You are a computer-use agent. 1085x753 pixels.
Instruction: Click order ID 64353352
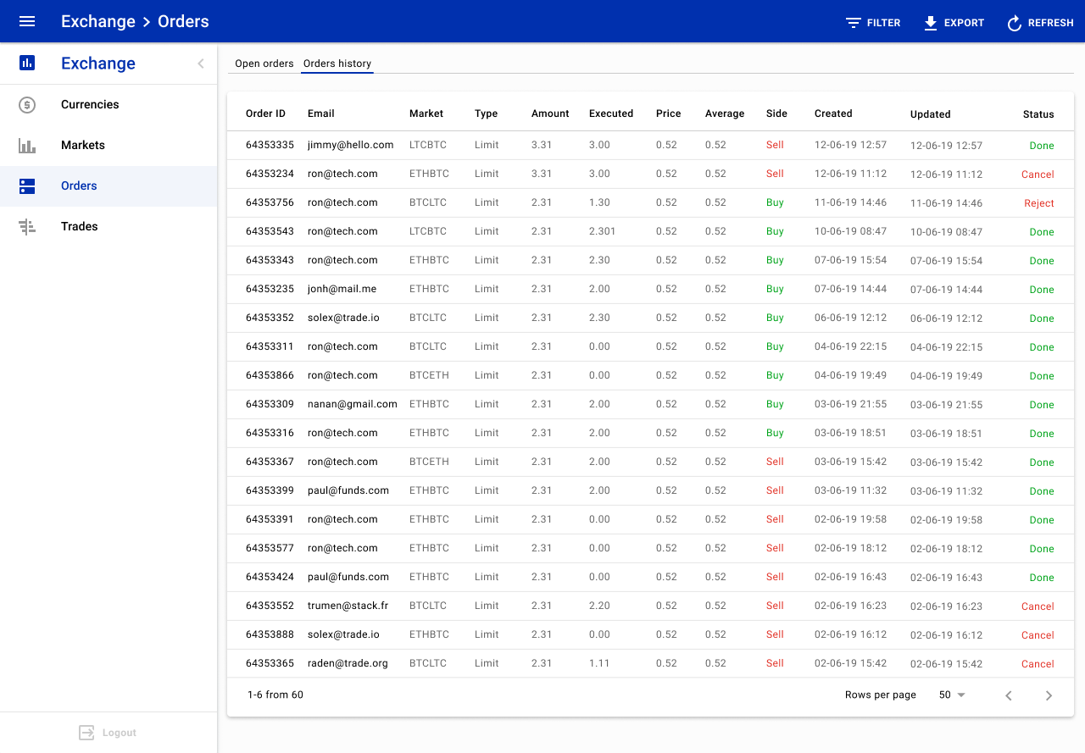270,318
